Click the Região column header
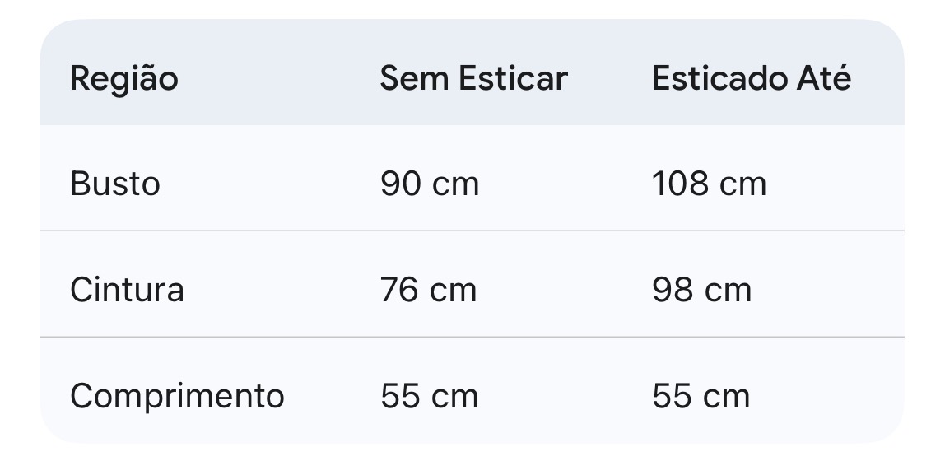The image size is (931, 475). point(123,79)
